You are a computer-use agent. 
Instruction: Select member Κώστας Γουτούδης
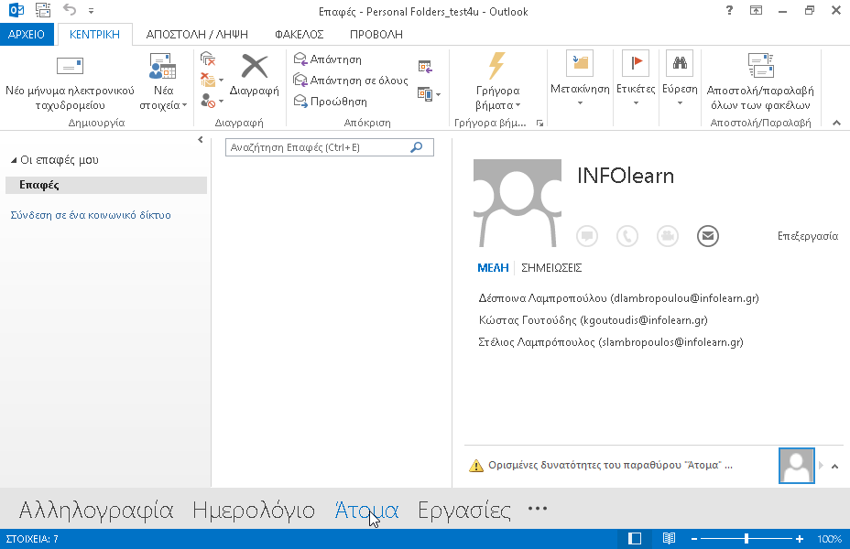(x=593, y=320)
